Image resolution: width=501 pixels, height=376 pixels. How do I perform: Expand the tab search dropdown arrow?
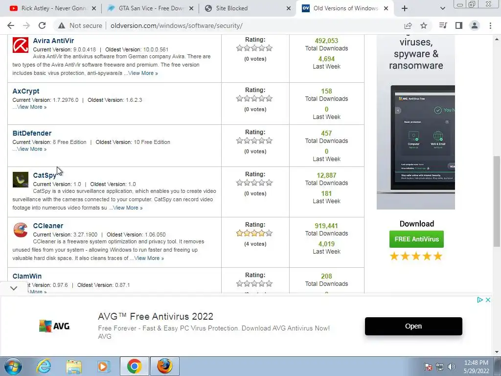coord(442,8)
